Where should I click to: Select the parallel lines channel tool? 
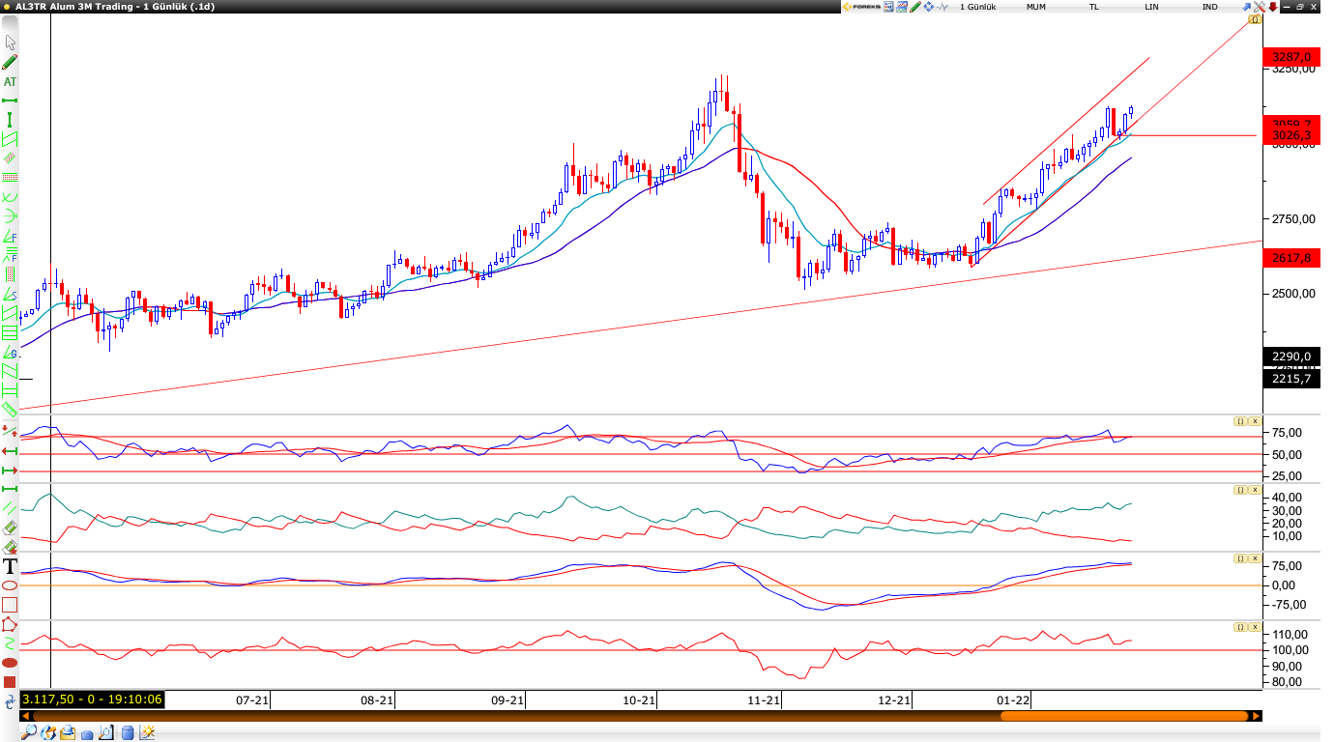pos(11,139)
